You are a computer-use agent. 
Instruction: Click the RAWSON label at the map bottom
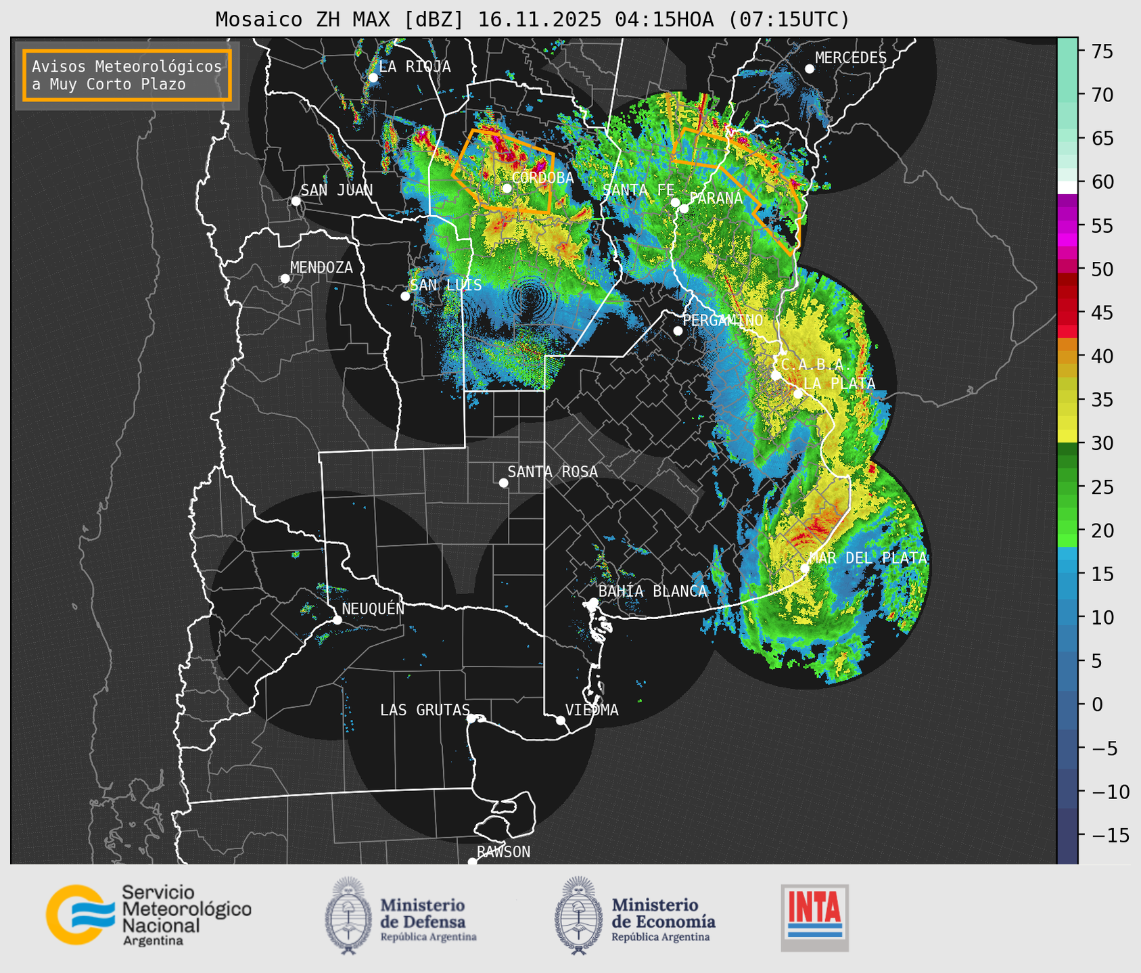[504, 852]
